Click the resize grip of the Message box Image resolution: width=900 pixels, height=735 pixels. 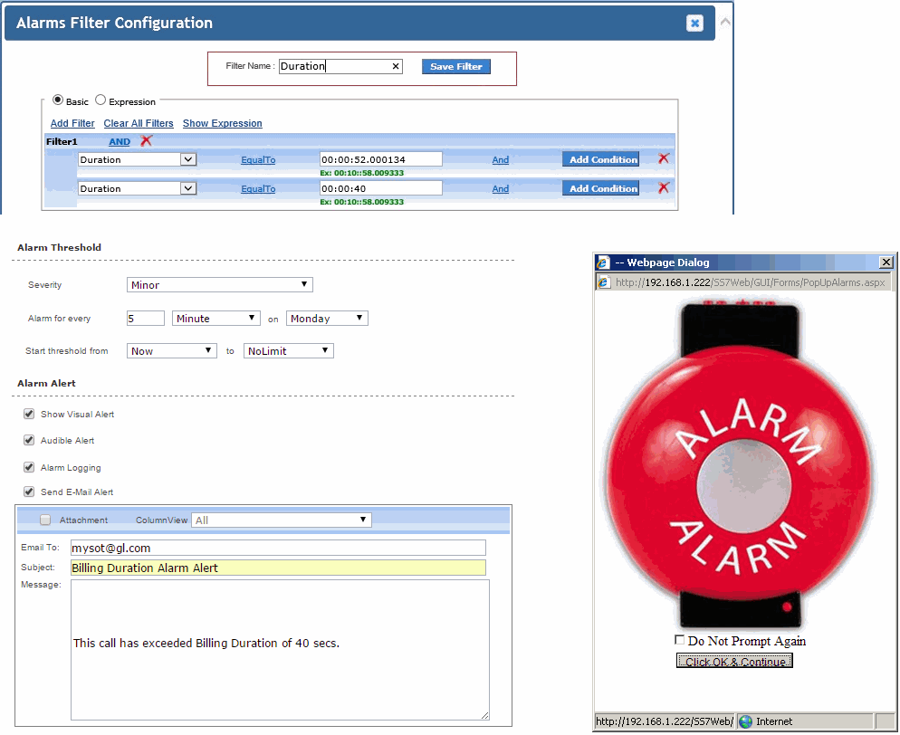coord(485,715)
